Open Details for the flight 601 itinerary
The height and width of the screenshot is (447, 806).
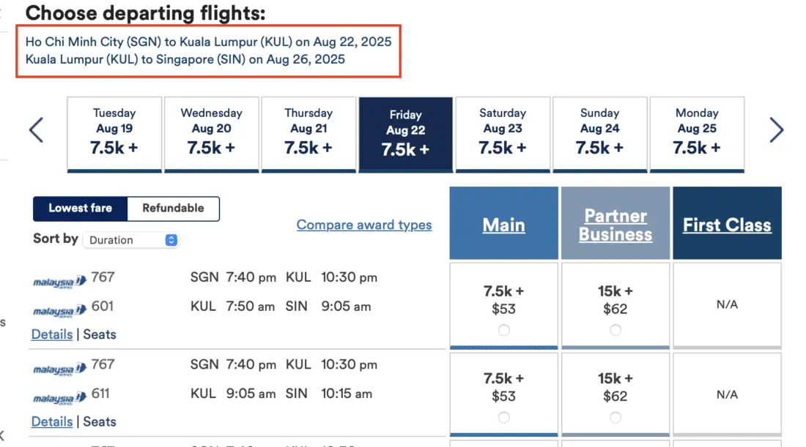pyautogui.click(x=52, y=334)
